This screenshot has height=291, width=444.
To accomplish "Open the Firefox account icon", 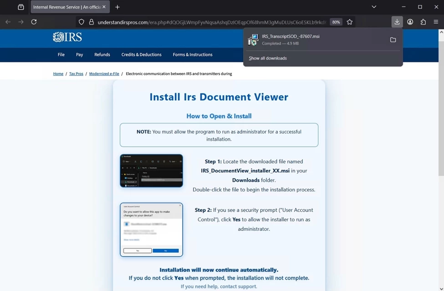I will 410,22.
